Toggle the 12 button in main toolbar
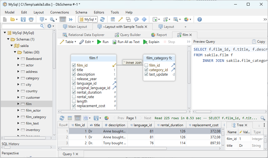This screenshot has height=158, width=268. 63,19
